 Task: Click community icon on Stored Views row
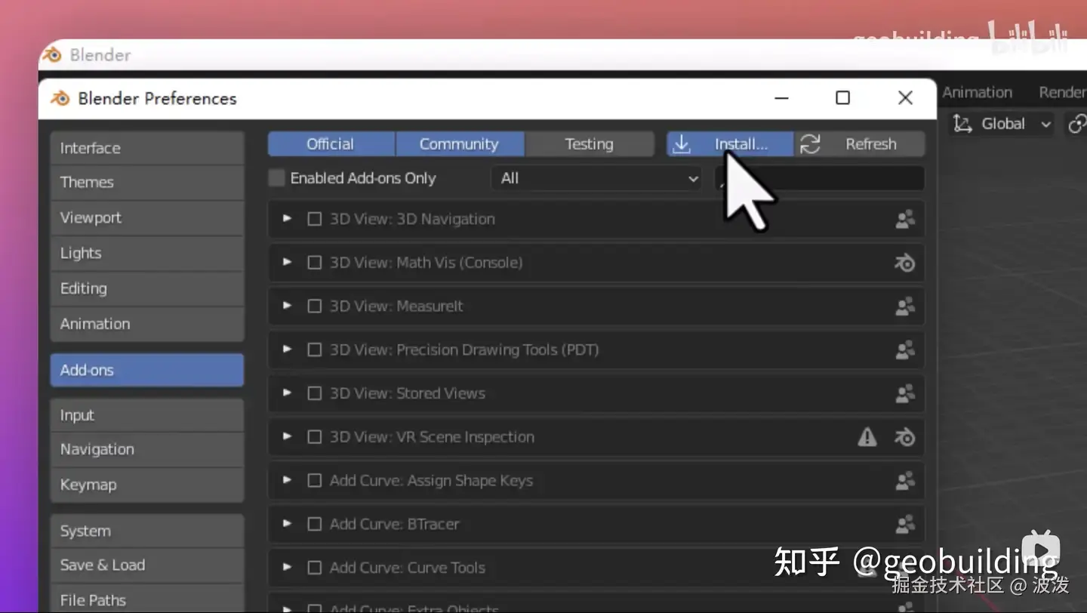tap(904, 394)
